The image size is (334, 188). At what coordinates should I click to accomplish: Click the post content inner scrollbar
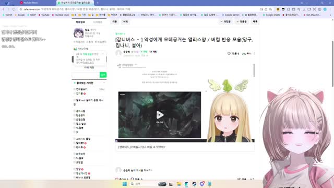[x=254, y=70]
